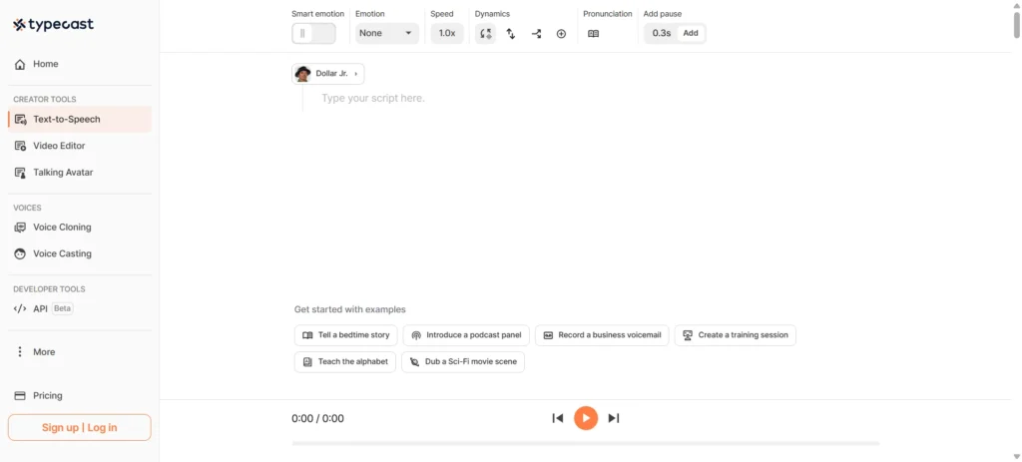Open the Emotion dropdown set to None
The height and width of the screenshot is (462, 1022).
387,33
